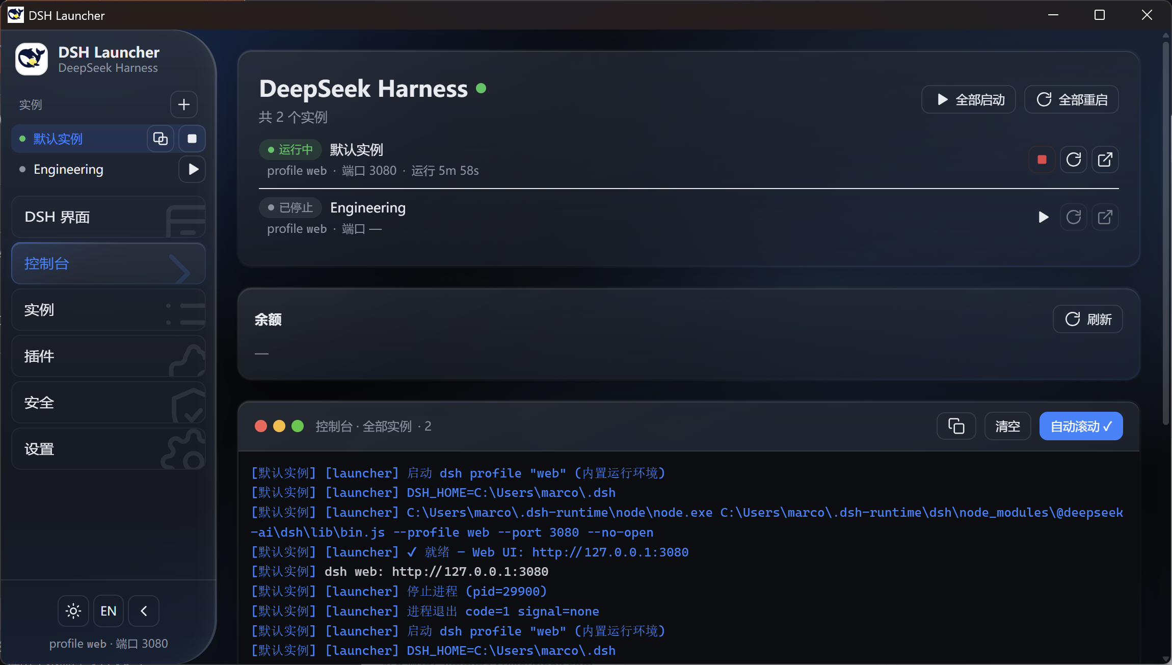Add a new instance with plus icon

pyautogui.click(x=183, y=104)
